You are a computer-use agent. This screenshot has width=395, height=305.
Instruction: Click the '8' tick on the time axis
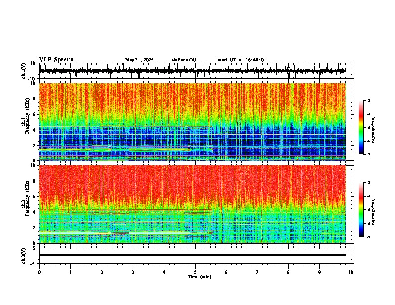(x=288, y=272)
